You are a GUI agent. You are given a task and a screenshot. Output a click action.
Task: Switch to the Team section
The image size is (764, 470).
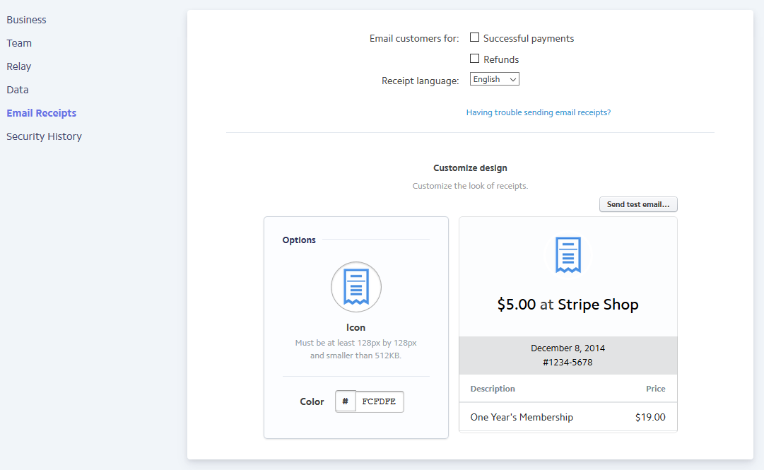pyautogui.click(x=18, y=42)
